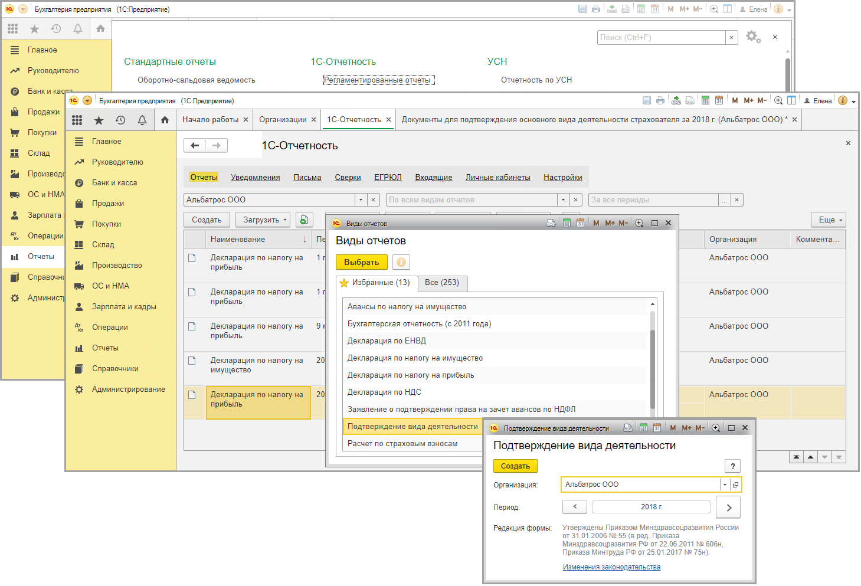This screenshot has height=586, width=861.
Task: Expand the По всем видам отчетов dropdown
Action: coord(564,200)
